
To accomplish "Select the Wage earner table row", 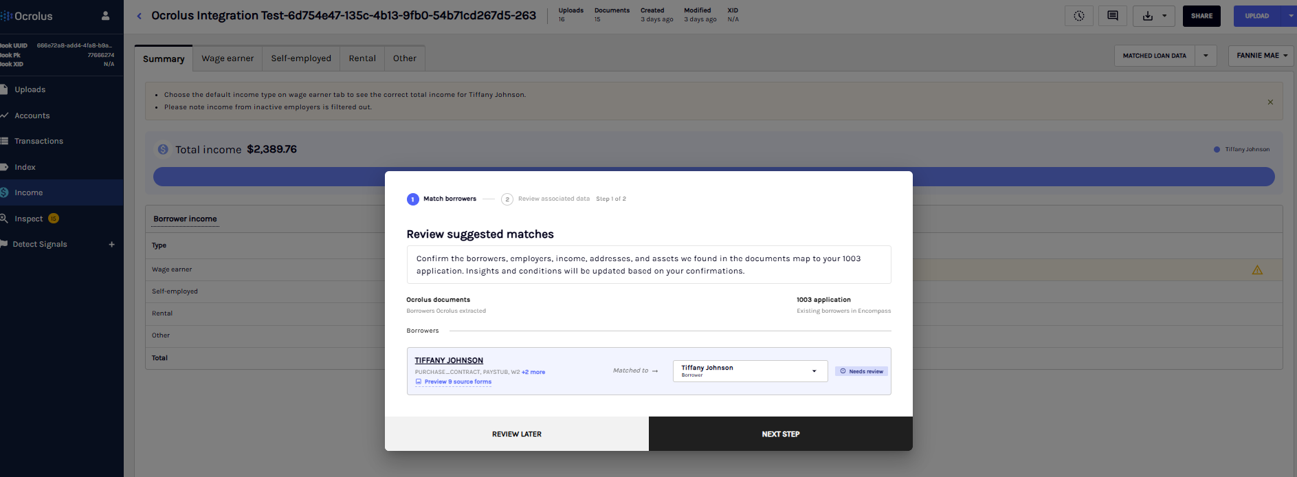I will [x=713, y=269].
